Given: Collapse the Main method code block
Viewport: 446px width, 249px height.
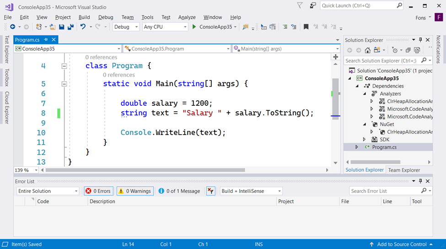Looking at the screenshot, I should (x=64, y=84).
